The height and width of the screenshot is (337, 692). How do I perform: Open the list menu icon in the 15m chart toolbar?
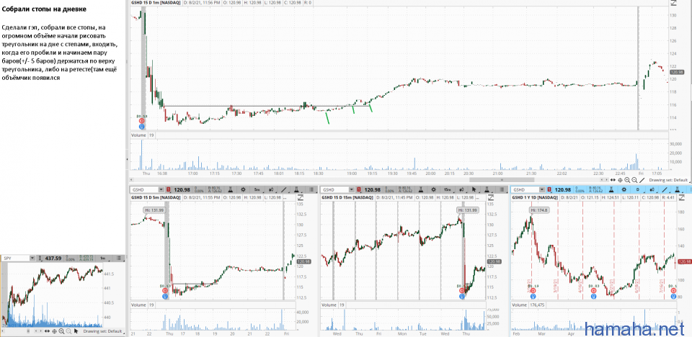[502, 189]
